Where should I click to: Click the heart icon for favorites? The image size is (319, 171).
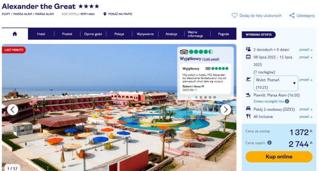click(x=234, y=16)
